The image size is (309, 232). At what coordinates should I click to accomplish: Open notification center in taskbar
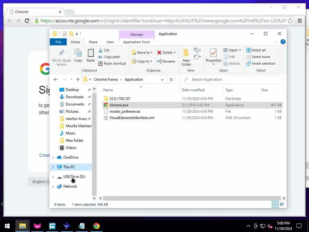click(x=299, y=226)
